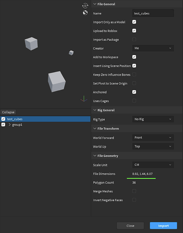
Task: Click the Polygon Count value 36
Action: pos(134,183)
